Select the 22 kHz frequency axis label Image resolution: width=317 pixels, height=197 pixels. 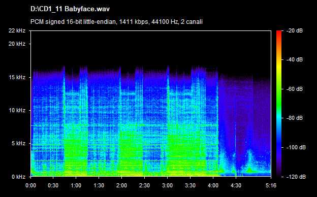(x=17, y=30)
